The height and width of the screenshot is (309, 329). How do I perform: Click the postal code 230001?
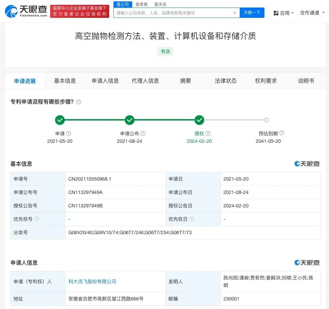pyautogui.click(x=231, y=299)
